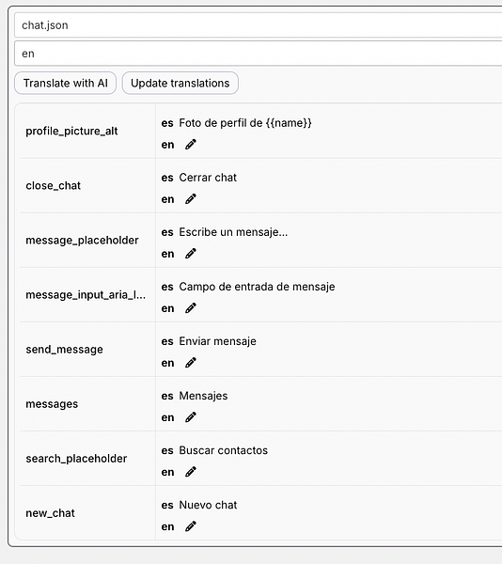
Task: Select text 'Escribe un mensaje...'
Action: tap(233, 232)
